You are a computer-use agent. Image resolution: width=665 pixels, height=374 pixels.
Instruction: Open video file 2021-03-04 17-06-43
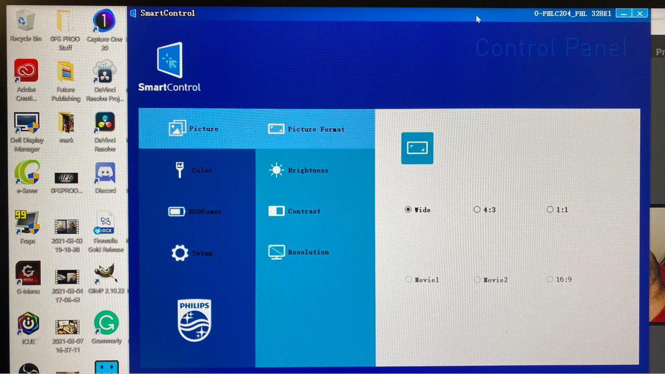click(66, 286)
